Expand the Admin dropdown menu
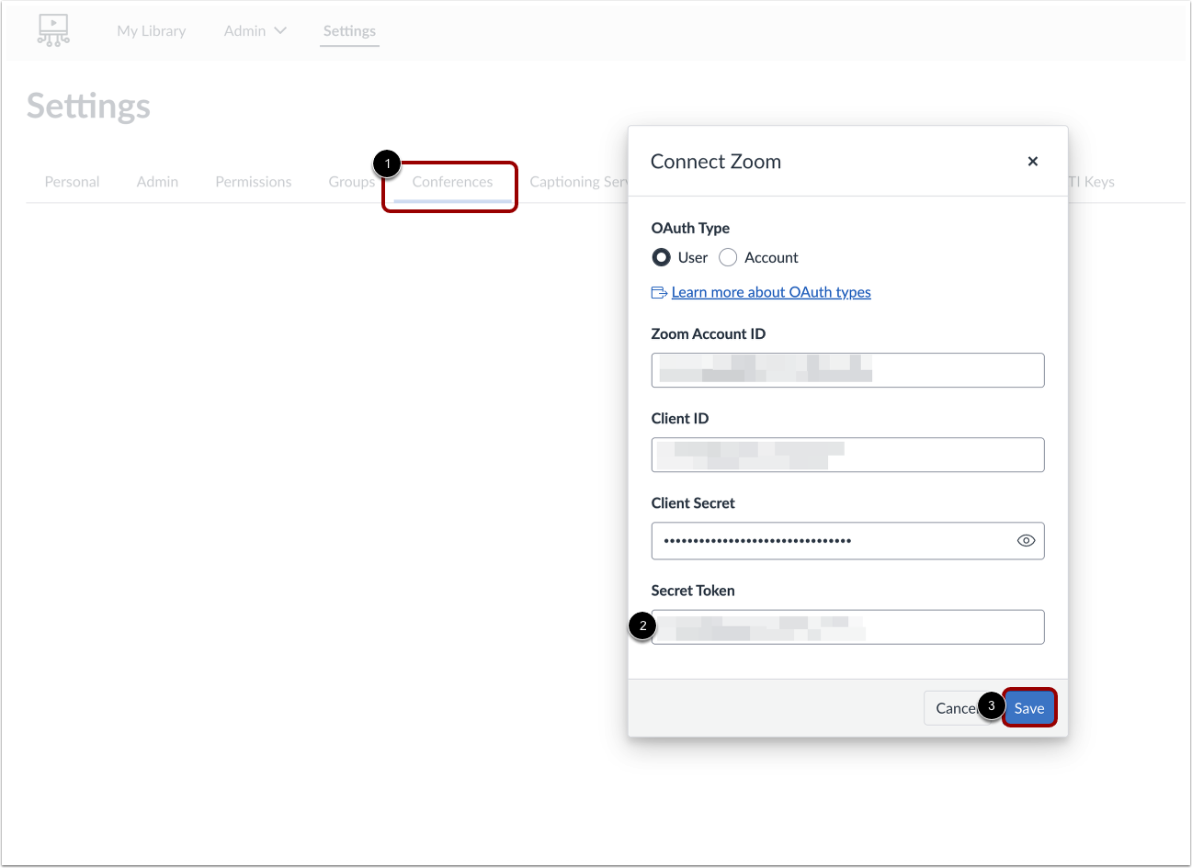This screenshot has width=1192, height=868. point(254,30)
